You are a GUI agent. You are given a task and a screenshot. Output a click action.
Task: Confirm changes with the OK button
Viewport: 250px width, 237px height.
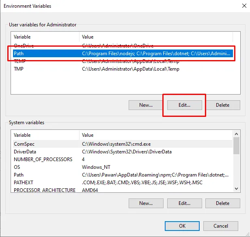point(182,226)
